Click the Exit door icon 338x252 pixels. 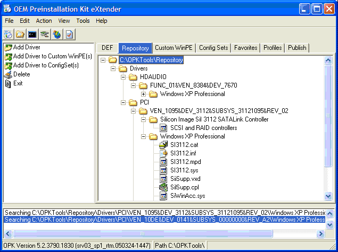(8, 84)
